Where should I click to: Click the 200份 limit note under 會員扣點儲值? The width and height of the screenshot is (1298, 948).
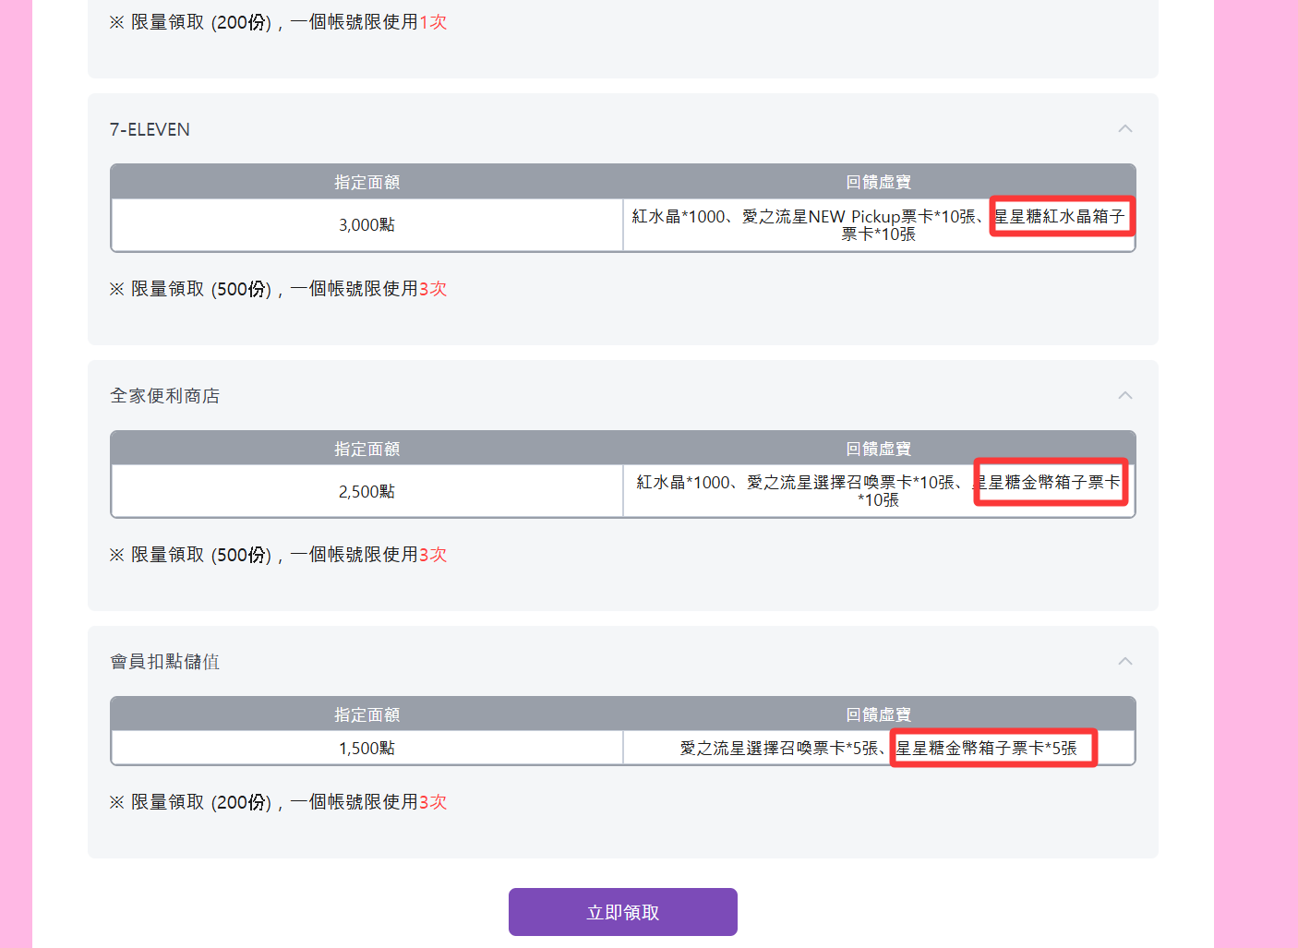(x=278, y=802)
